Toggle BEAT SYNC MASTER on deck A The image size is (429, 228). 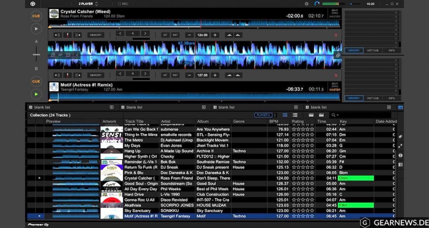tap(335, 14)
